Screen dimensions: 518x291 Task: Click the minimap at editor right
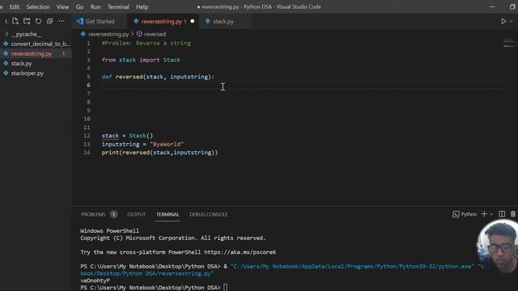509,44
